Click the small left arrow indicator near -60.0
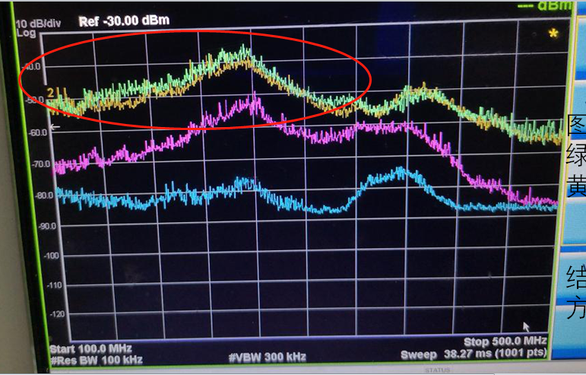586x375 pixels. 55,127
